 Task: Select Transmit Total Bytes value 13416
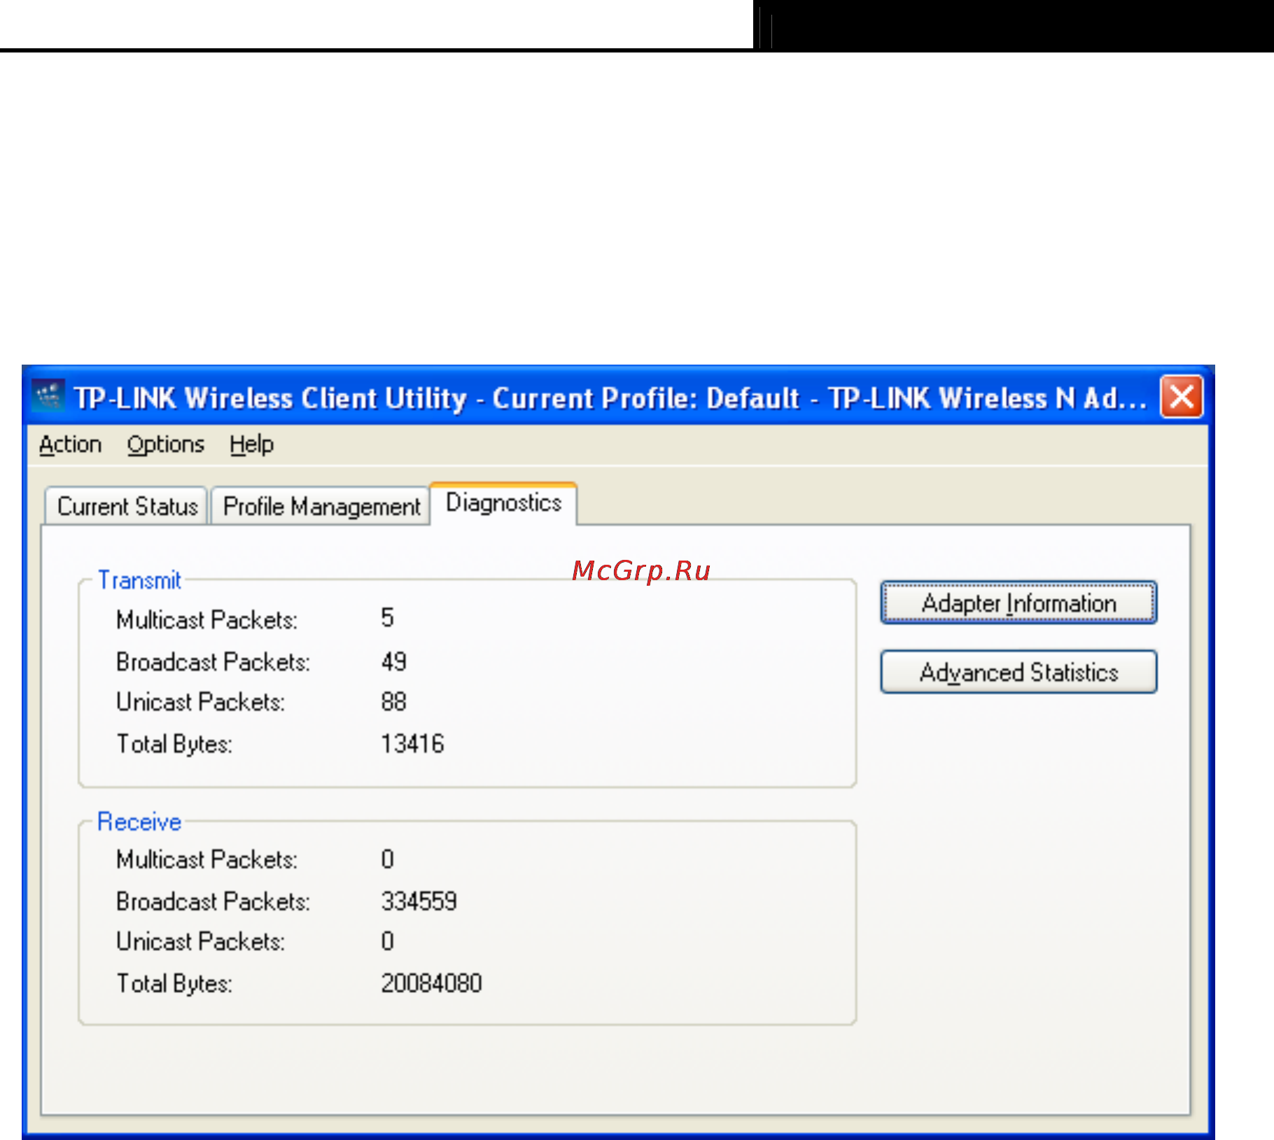pyautogui.click(x=412, y=743)
